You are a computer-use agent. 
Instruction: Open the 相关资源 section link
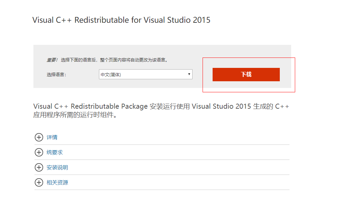coord(57,183)
